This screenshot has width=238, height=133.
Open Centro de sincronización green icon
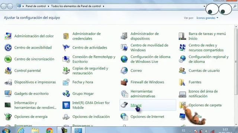8,59
